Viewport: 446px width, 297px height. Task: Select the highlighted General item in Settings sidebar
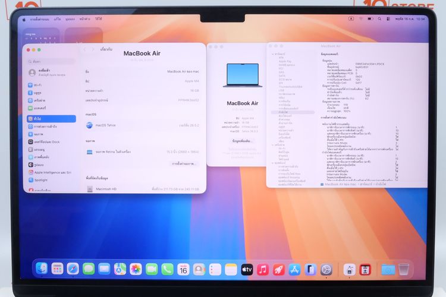52,119
